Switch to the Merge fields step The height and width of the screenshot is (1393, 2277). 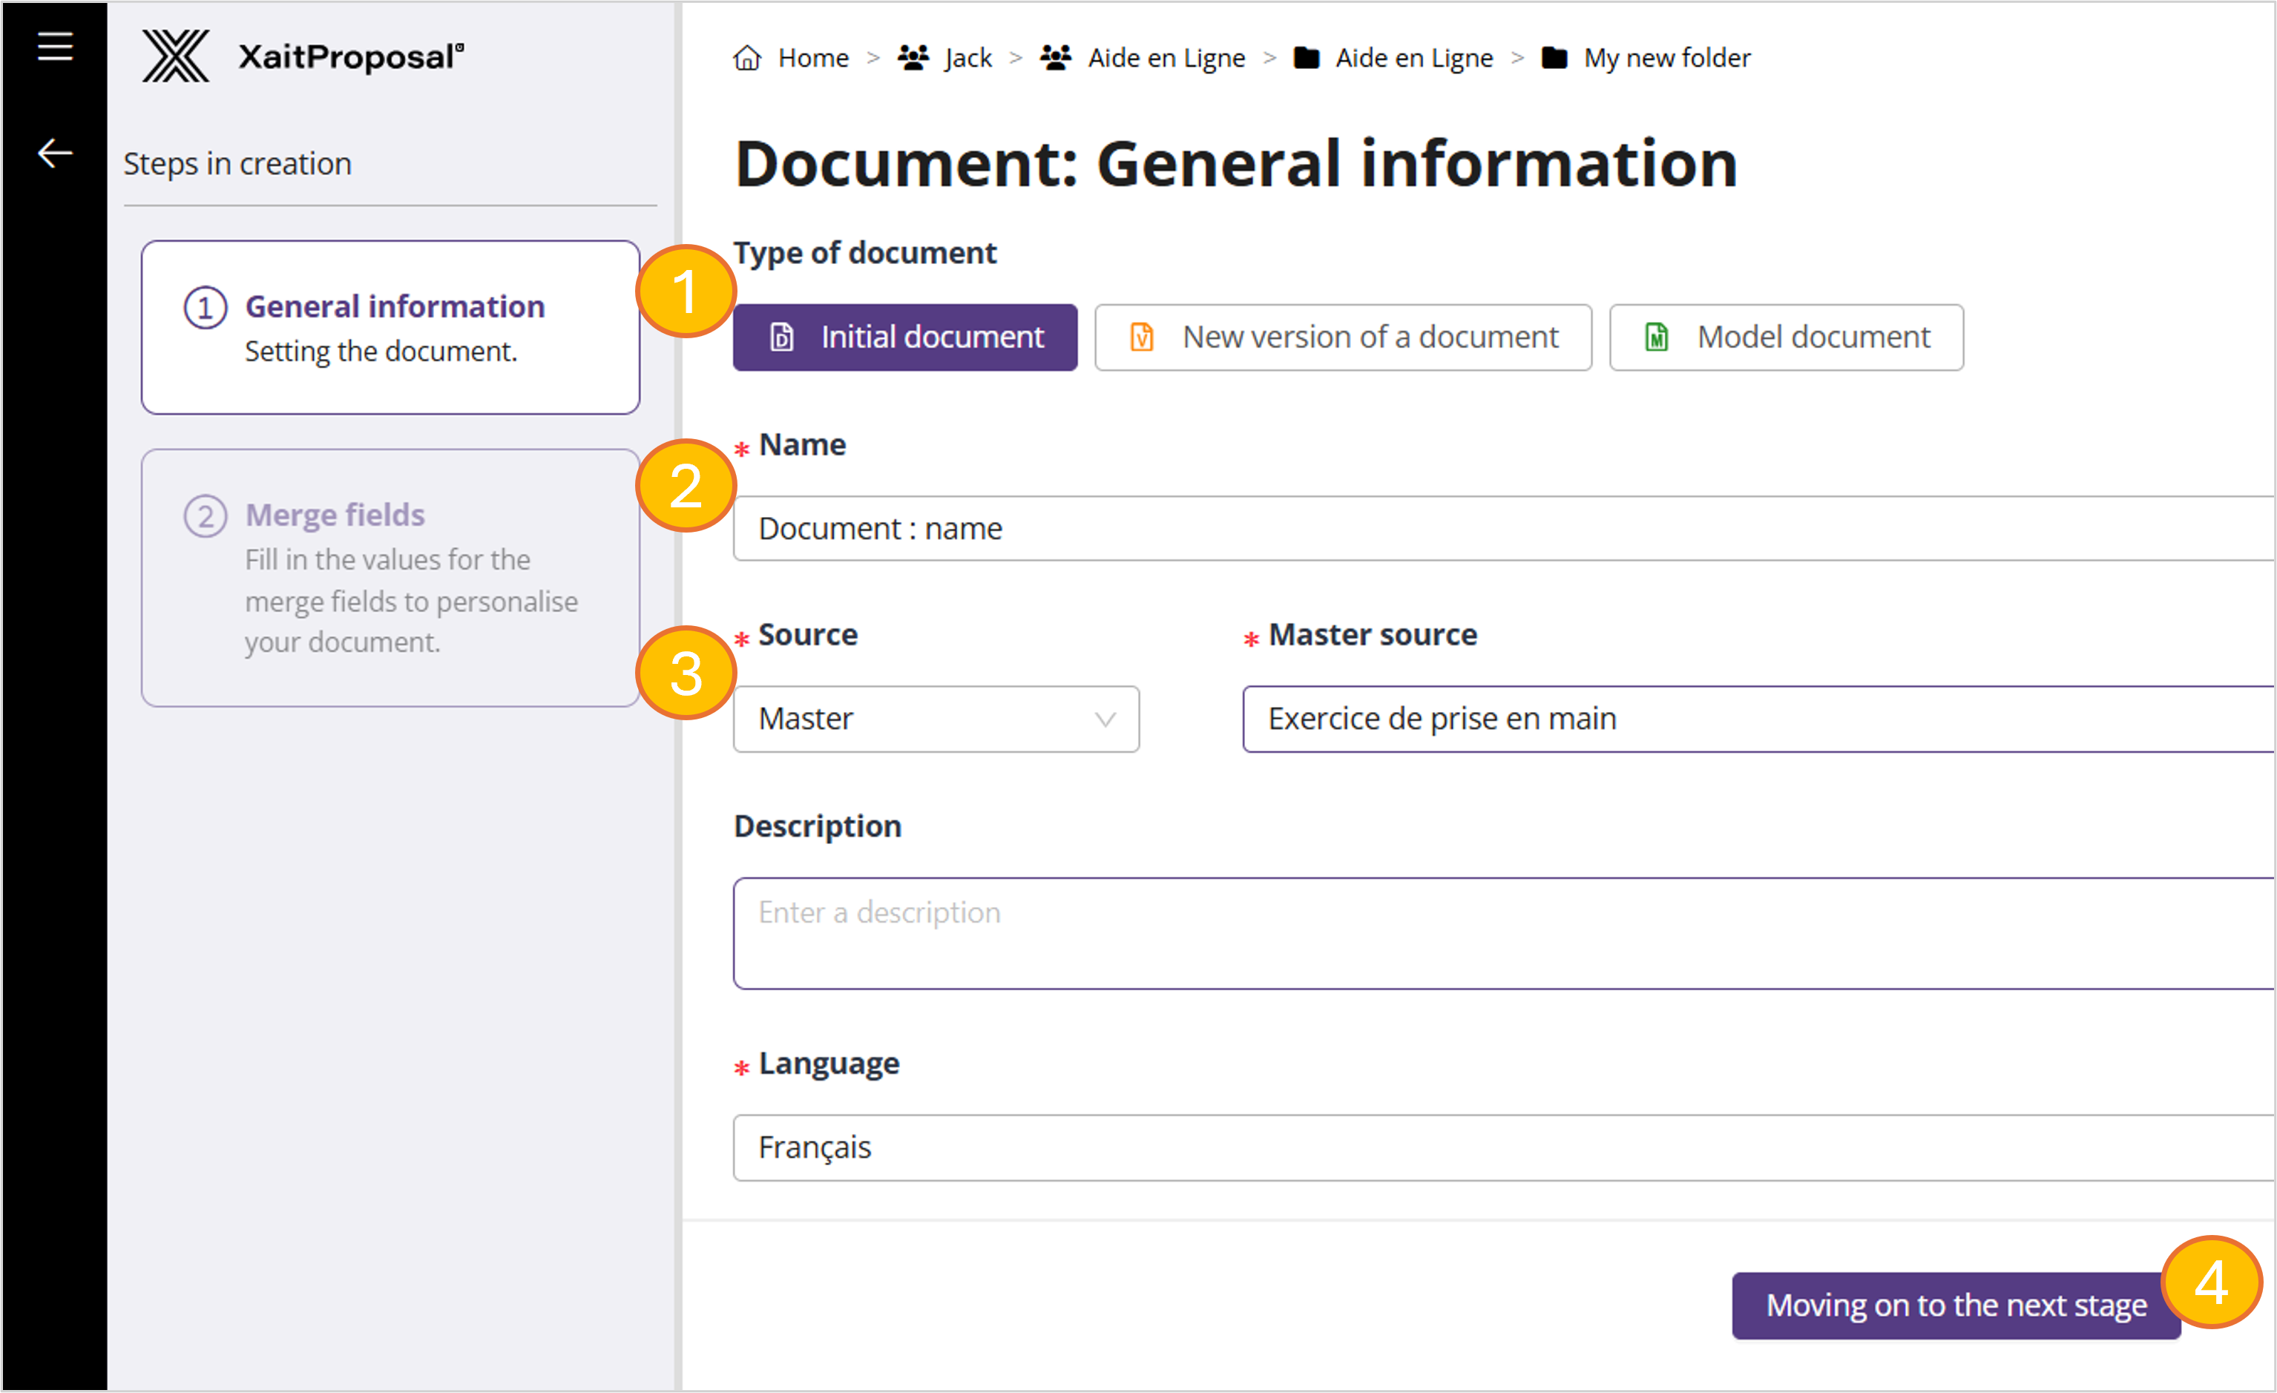tap(389, 577)
